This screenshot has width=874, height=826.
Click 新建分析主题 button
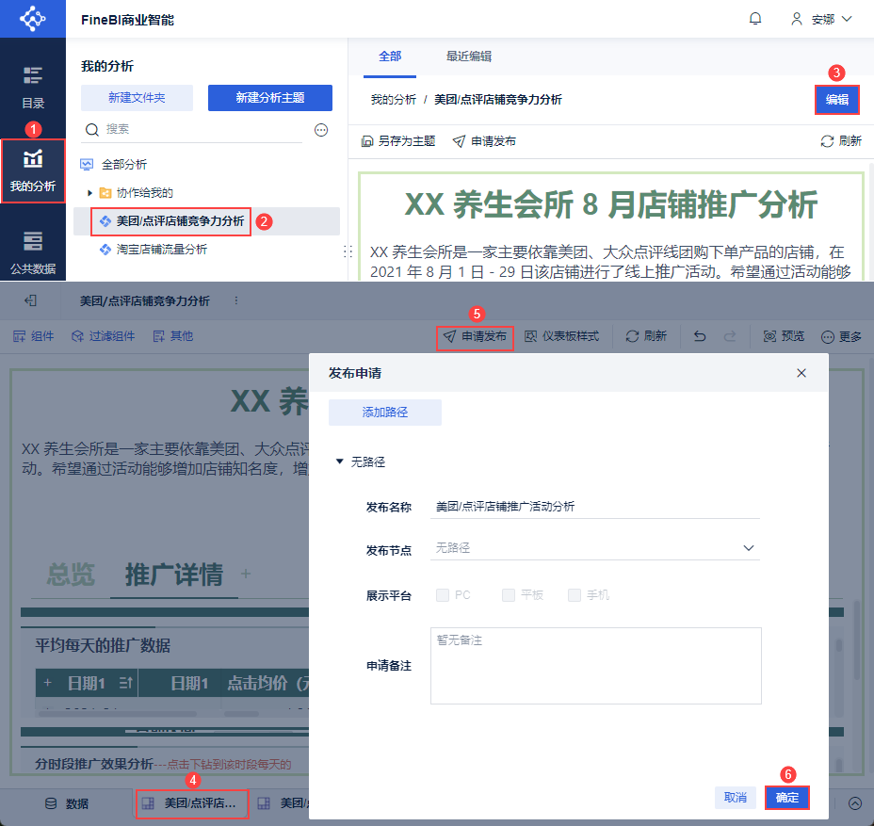(x=269, y=98)
